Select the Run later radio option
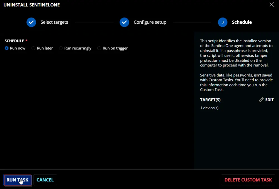Screen dimensions: 279x189 [33, 48]
